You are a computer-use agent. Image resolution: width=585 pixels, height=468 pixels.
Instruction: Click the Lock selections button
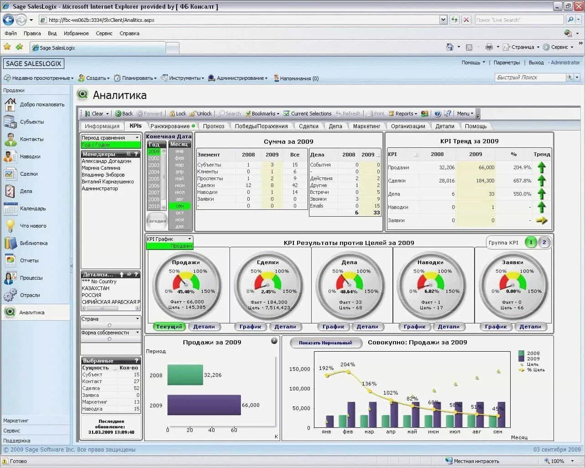[178, 114]
